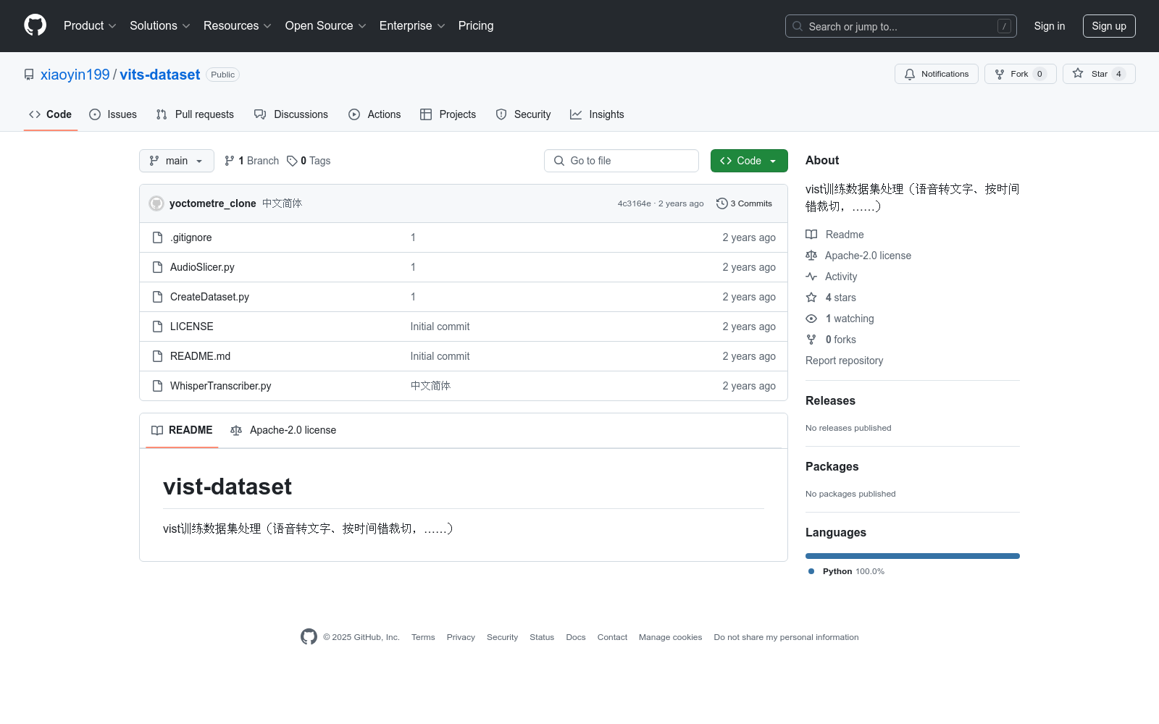Click the history clock icon beside 3 Commits
Viewport: 1159px width, 724px height.
coord(721,203)
